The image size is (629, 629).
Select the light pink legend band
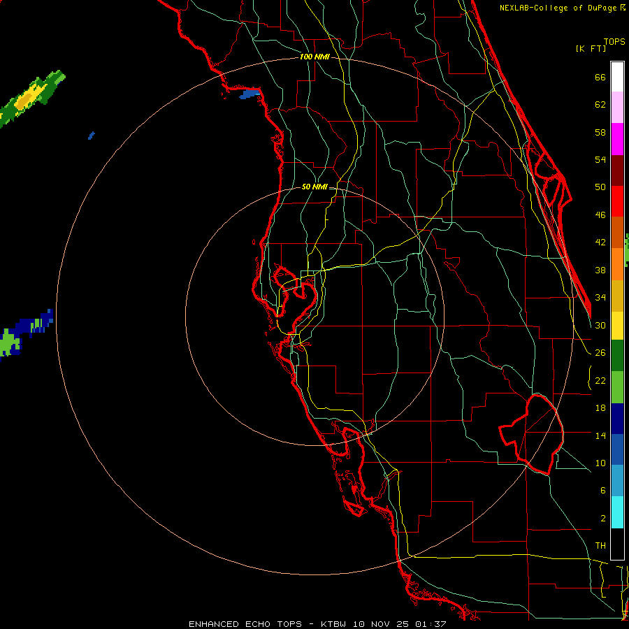point(617,108)
